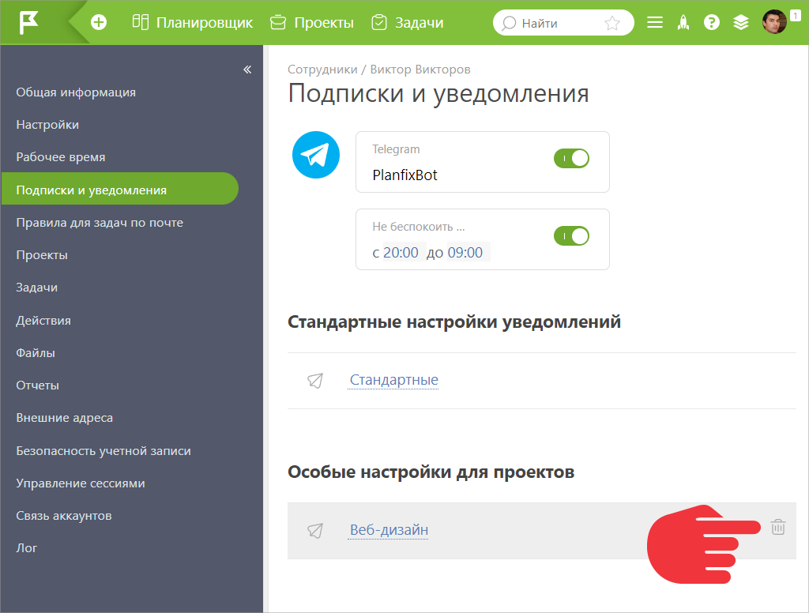The height and width of the screenshot is (613, 809).
Task: Open the user avatar profile menu
Action: pos(774,22)
